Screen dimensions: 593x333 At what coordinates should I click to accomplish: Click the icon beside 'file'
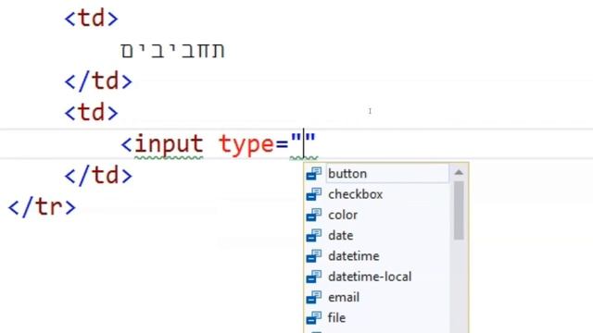pos(314,318)
